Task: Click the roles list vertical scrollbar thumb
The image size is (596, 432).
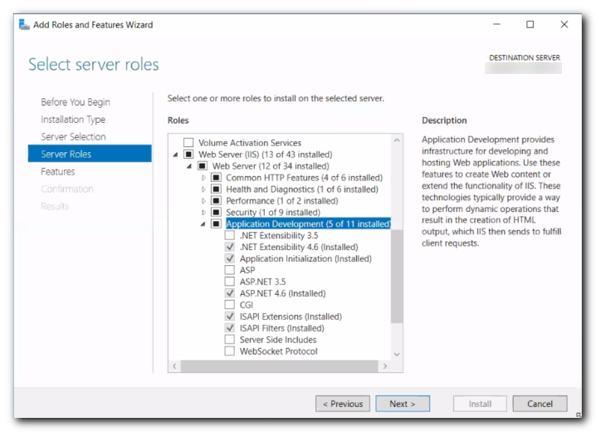Action: click(397, 275)
